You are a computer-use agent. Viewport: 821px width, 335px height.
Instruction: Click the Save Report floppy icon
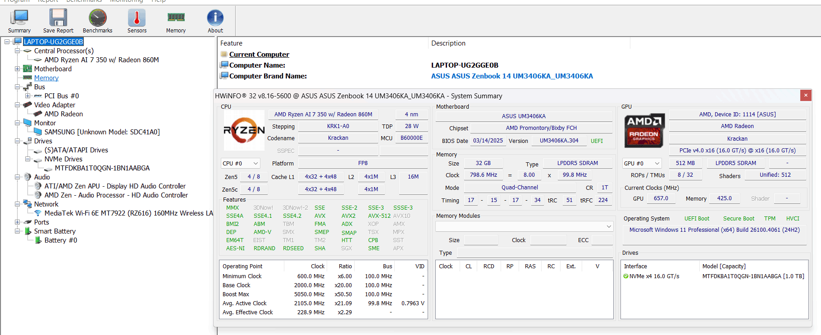(58, 18)
